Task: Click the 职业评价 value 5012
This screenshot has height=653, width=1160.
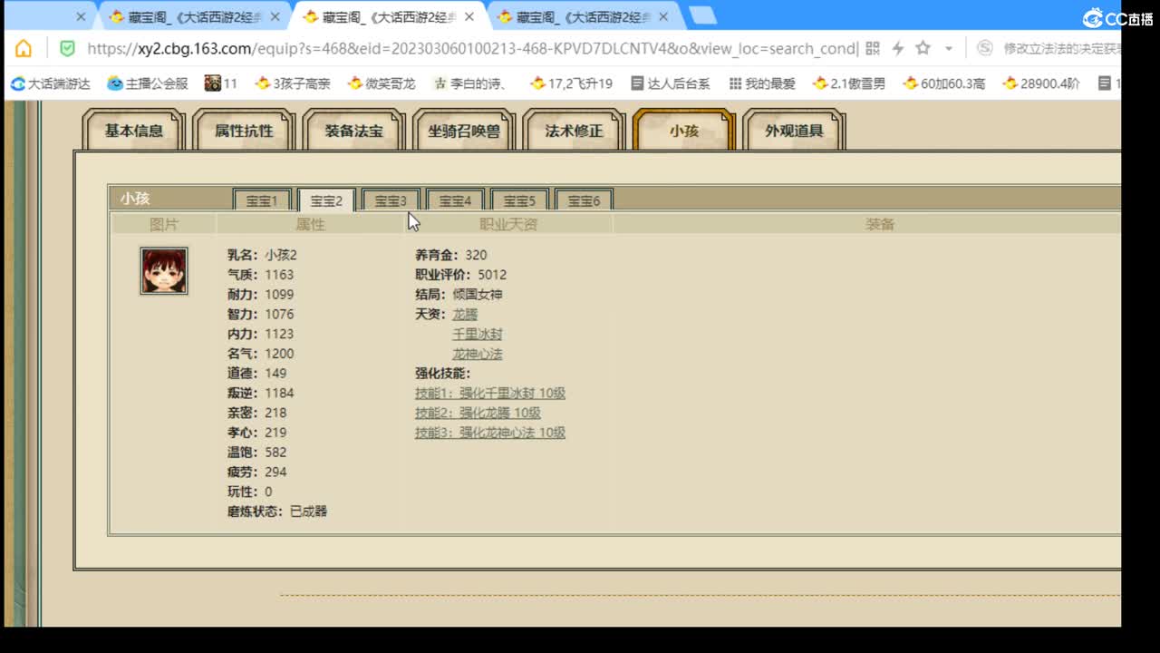Action: tap(492, 275)
